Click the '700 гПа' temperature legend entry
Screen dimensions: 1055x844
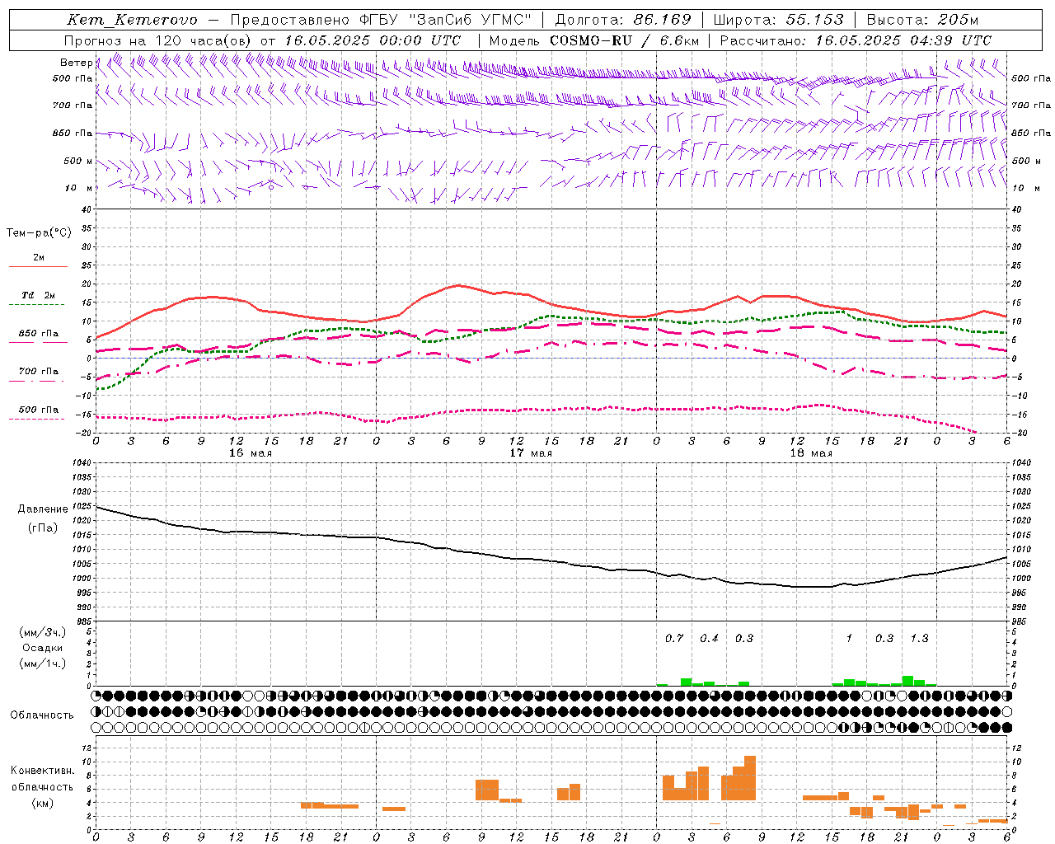click(39, 372)
